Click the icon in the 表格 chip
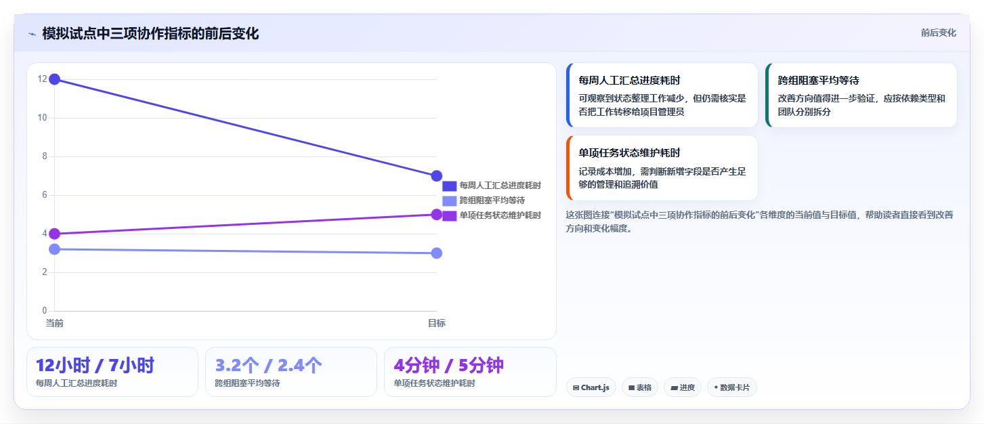This screenshot has width=984, height=424. point(631,388)
